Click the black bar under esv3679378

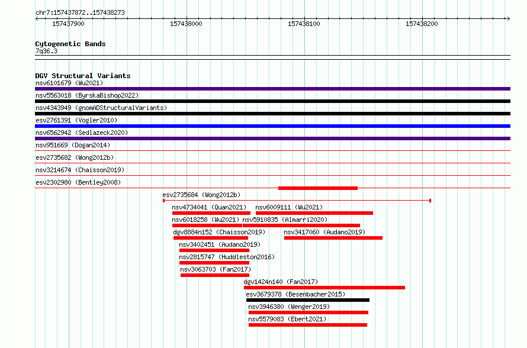point(308,300)
